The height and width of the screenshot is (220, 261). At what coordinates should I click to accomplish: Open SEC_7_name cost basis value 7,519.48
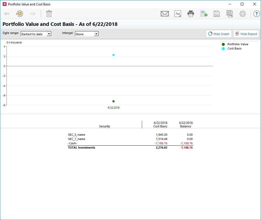click(161, 139)
